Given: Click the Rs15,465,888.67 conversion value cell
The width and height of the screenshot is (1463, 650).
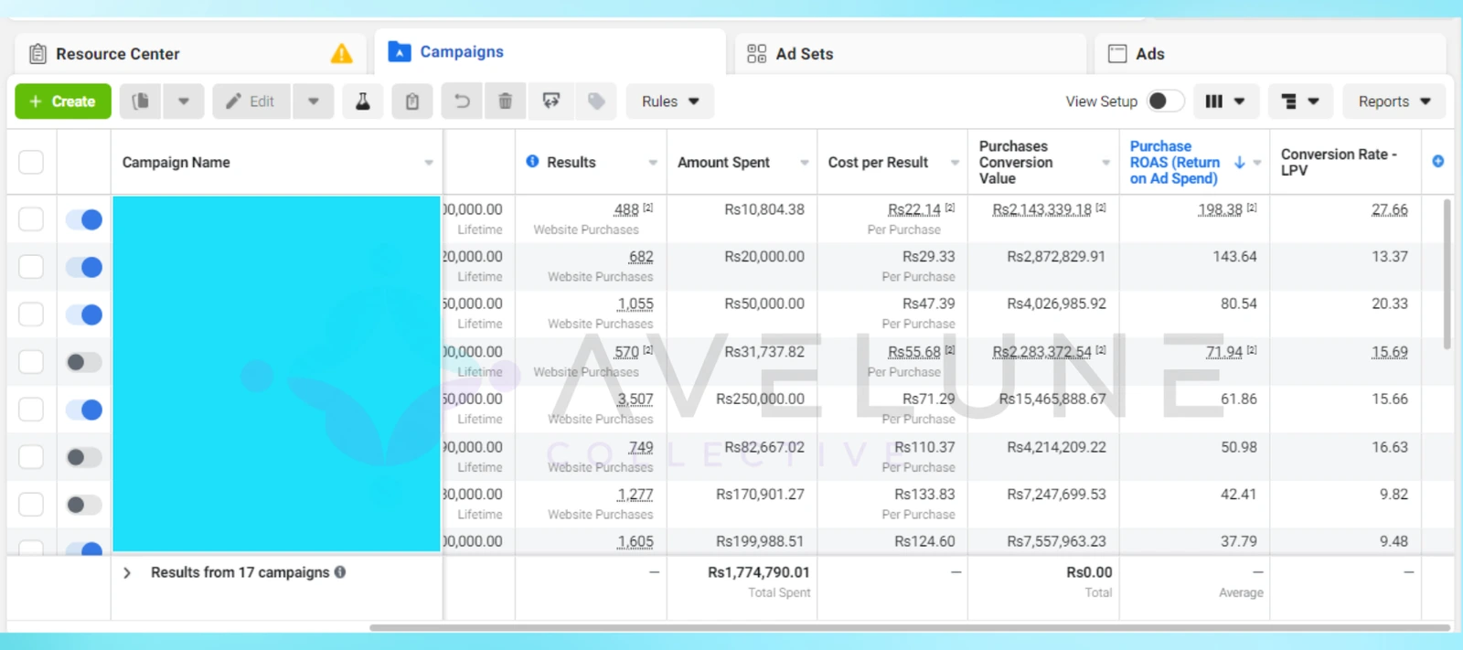Looking at the screenshot, I should pyautogui.click(x=1052, y=400).
